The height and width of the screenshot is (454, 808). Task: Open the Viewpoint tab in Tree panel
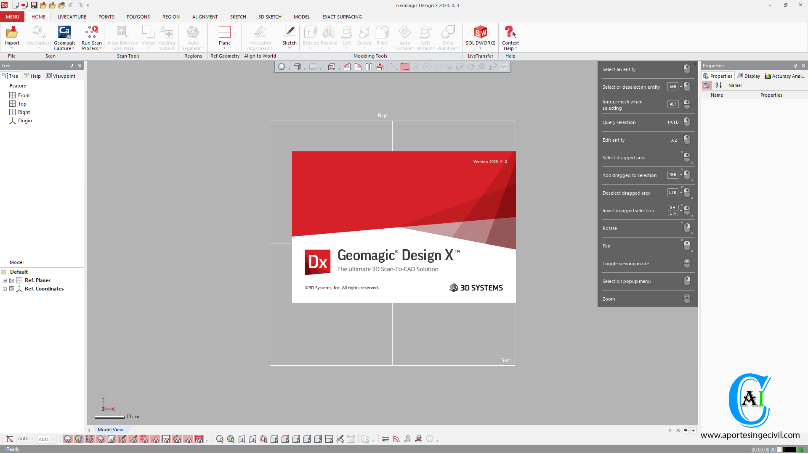coord(61,76)
